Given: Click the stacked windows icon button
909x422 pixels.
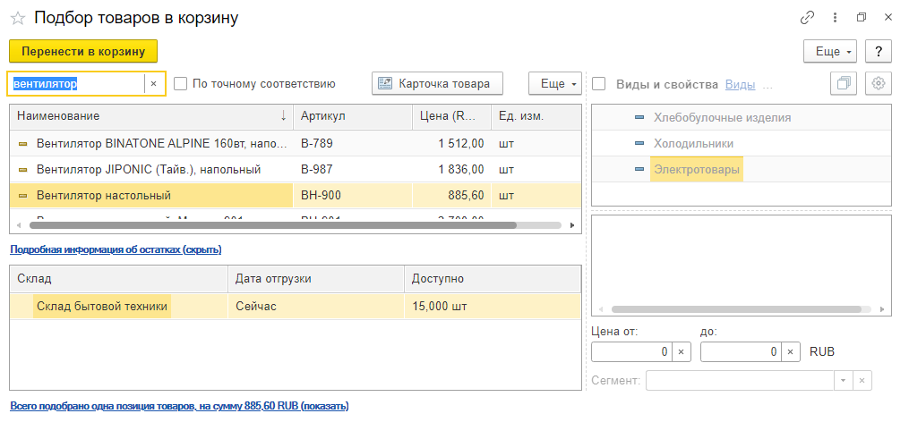Looking at the screenshot, I should (843, 83).
